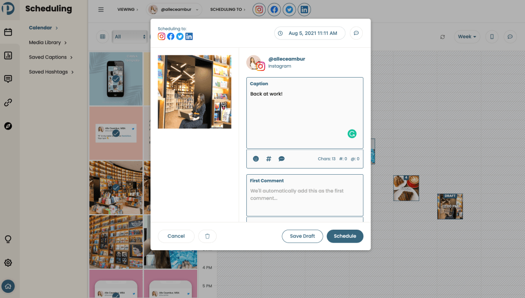Open the date and time picker

pyautogui.click(x=309, y=33)
